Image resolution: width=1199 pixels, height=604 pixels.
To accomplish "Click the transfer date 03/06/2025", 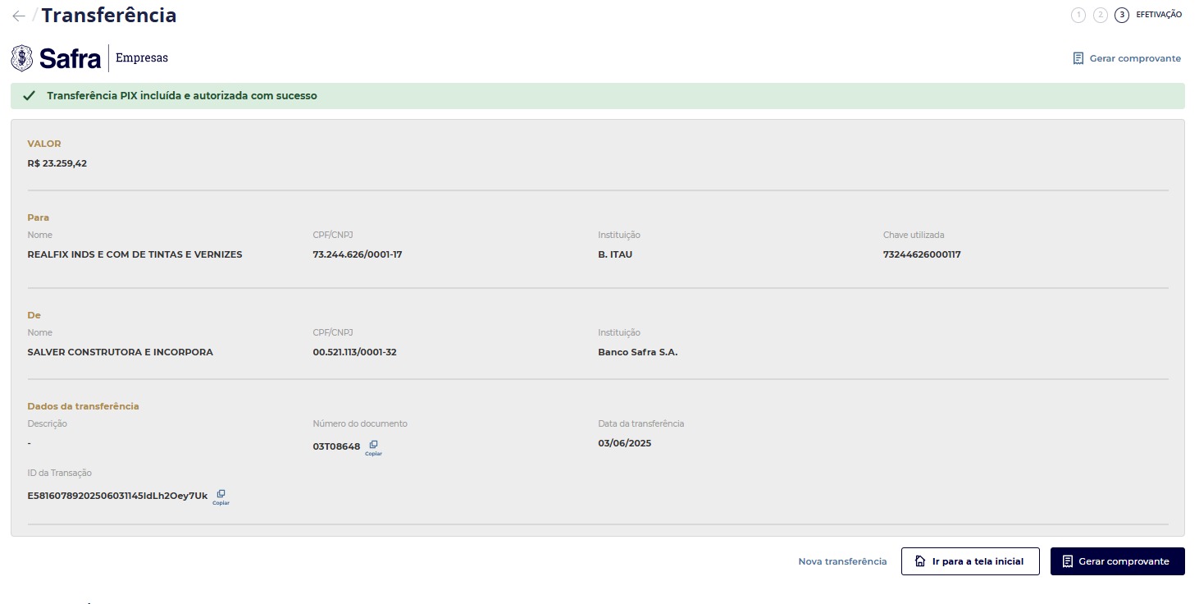I will (625, 443).
